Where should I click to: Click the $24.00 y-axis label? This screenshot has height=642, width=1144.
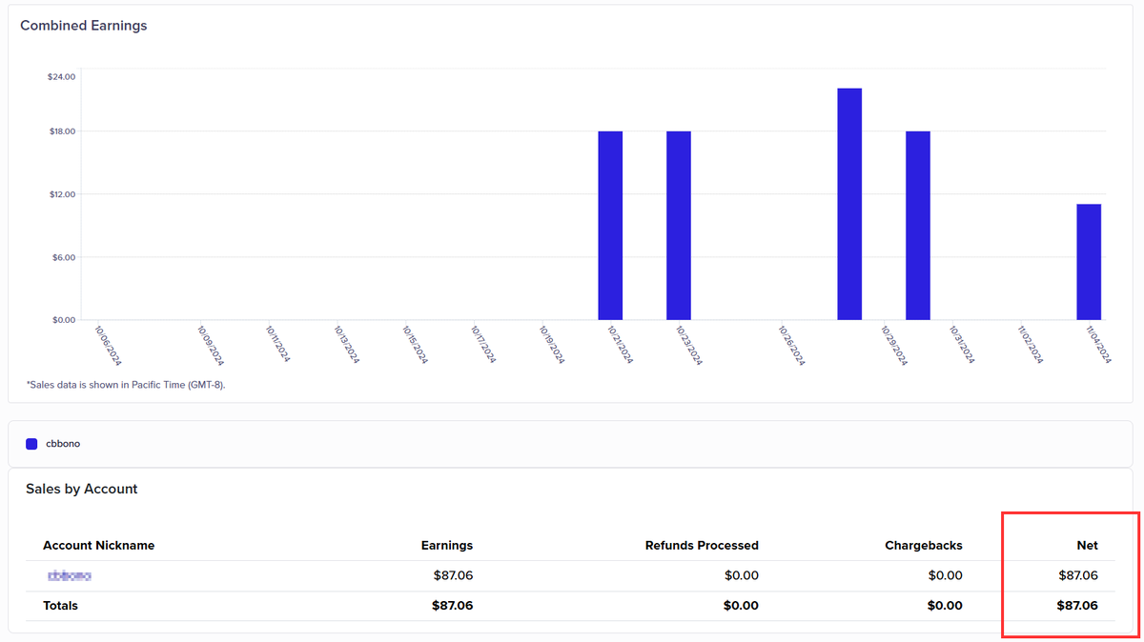tap(59, 76)
